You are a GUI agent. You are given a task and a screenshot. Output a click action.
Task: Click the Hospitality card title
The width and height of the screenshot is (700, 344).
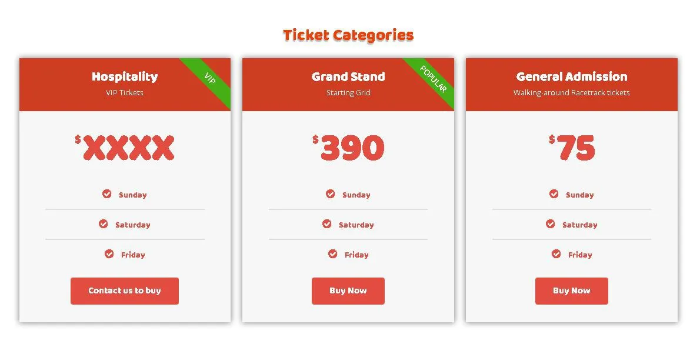(x=125, y=77)
